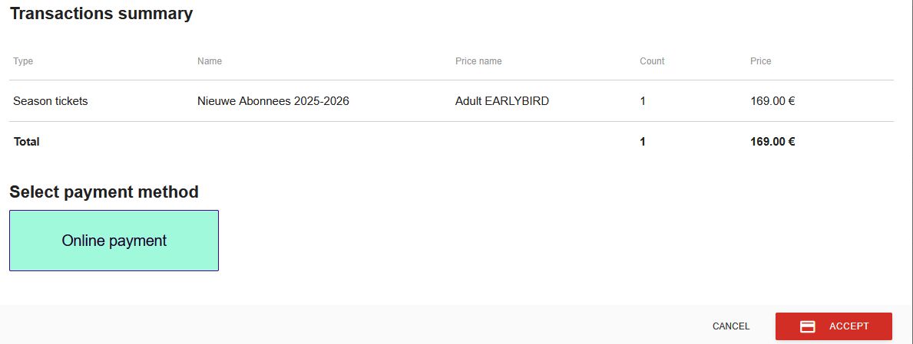This screenshot has height=344, width=913.
Task: Click the Adult EARLYBIRD price name
Action: [502, 101]
